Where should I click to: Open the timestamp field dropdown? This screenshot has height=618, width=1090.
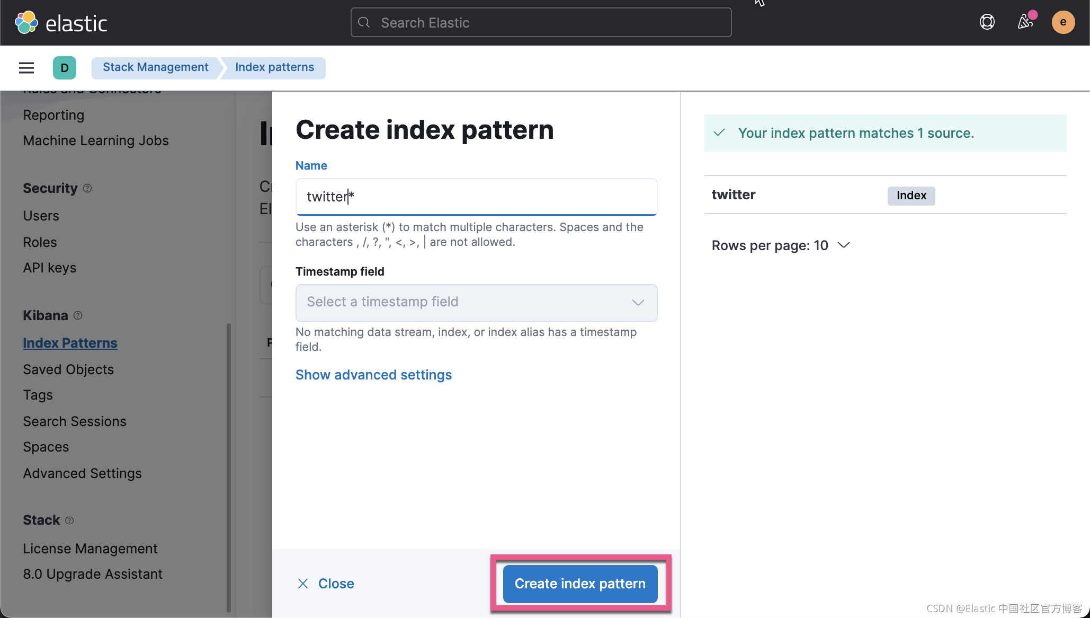(x=476, y=303)
